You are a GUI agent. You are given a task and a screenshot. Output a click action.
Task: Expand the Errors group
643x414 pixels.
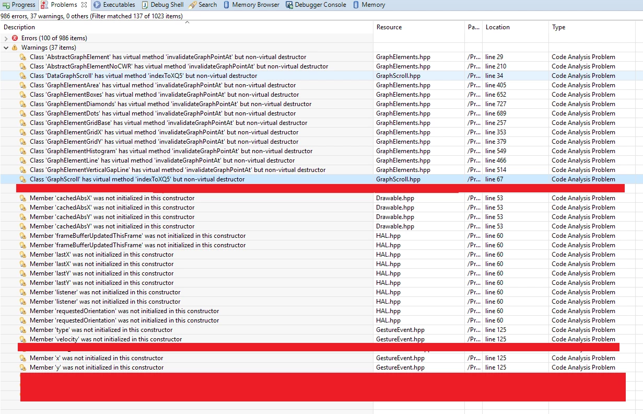6,38
